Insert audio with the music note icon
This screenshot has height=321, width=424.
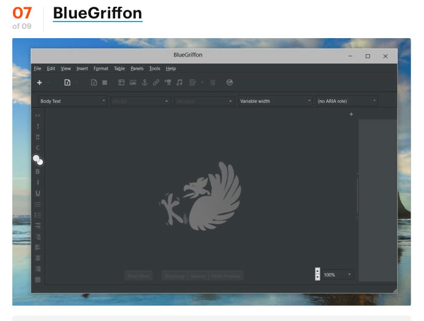pyautogui.click(x=180, y=82)
